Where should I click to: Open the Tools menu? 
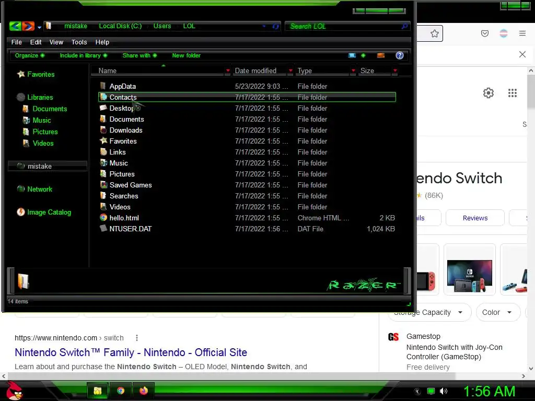pyautogui.click(x=79, y=42)
